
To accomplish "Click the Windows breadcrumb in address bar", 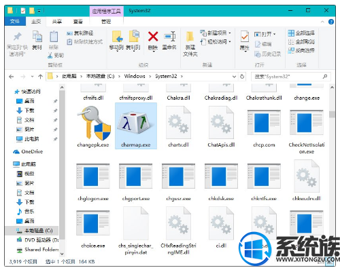I will [x=135, y=77].
